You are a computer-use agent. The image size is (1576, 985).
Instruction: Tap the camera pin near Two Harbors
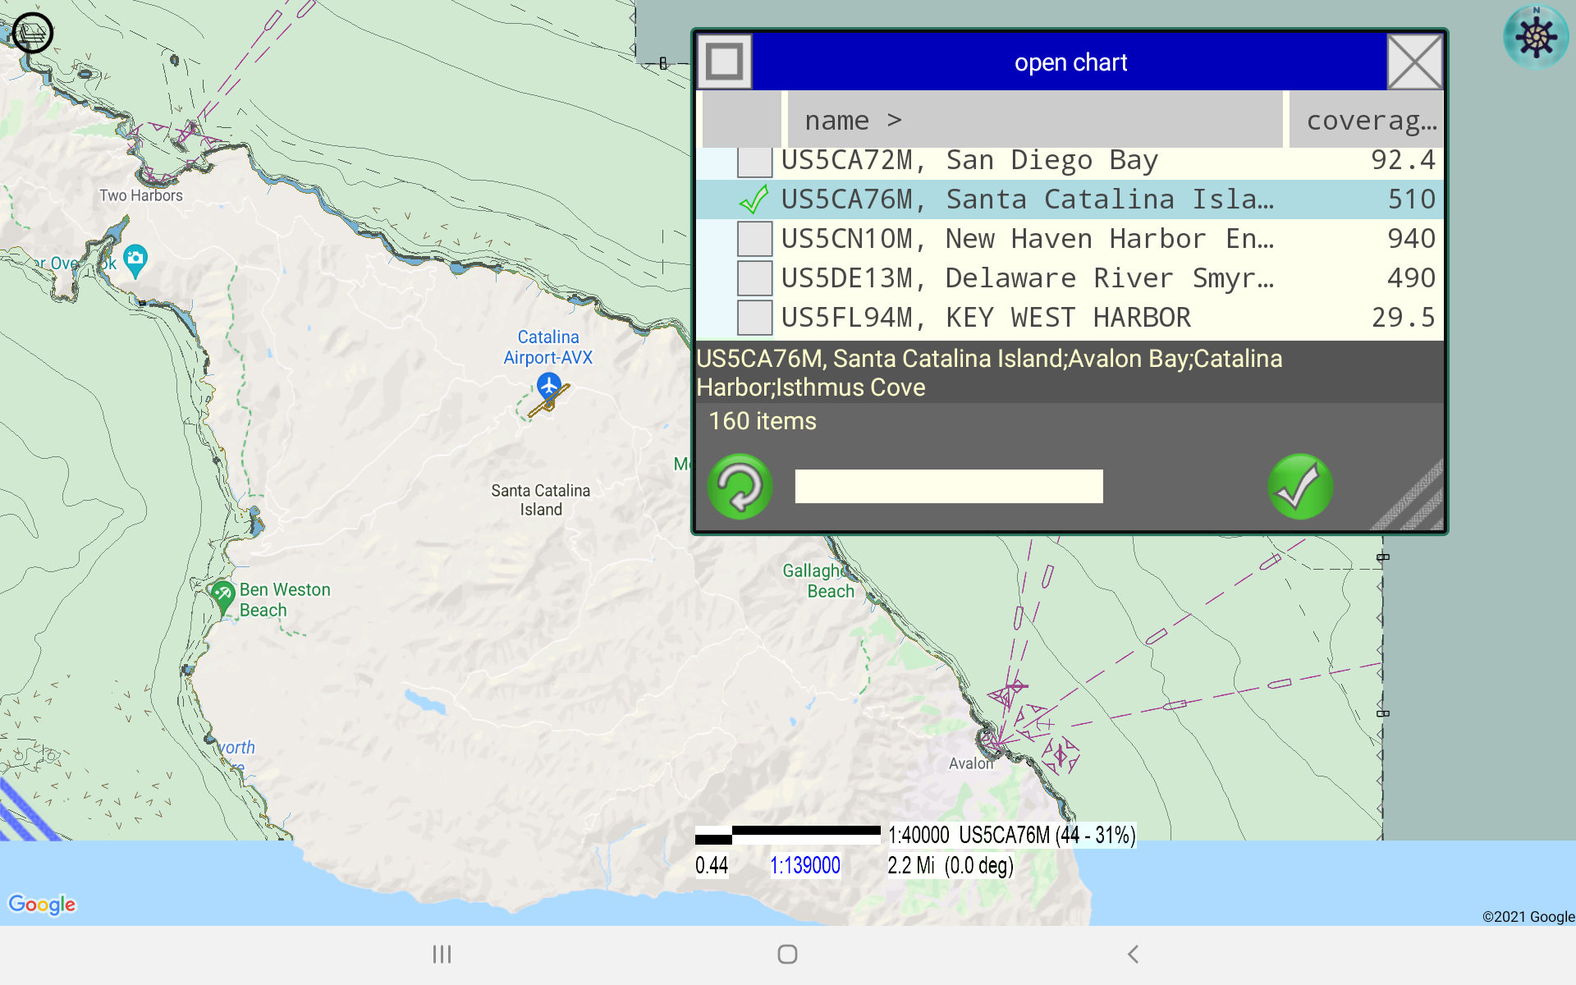(x=135, y=261)
